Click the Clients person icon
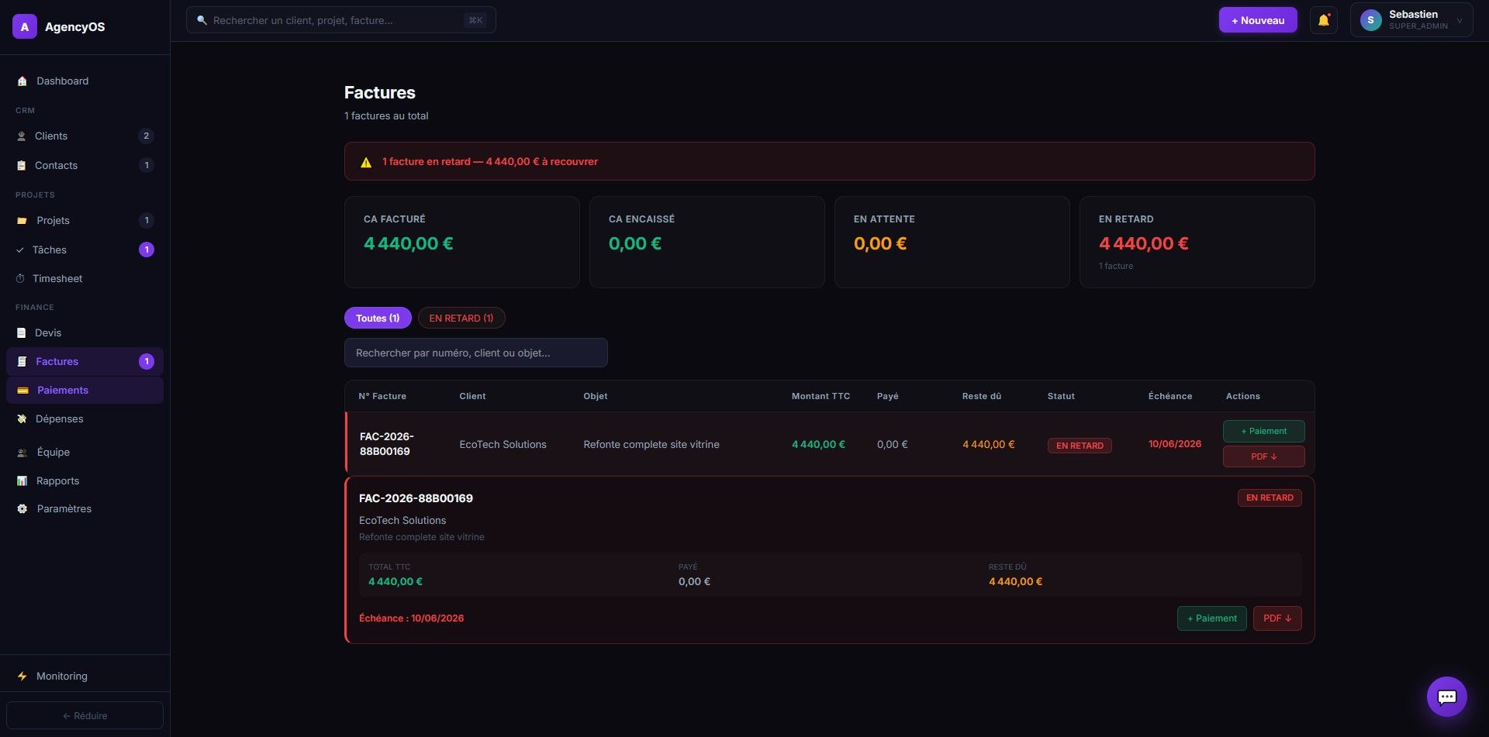This screenshot has width=1489, height=737. tap(22, 136)
